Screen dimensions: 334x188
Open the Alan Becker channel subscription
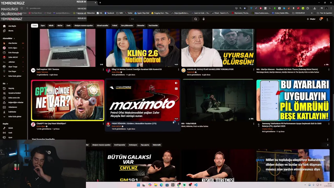click(x=13, y=43)
